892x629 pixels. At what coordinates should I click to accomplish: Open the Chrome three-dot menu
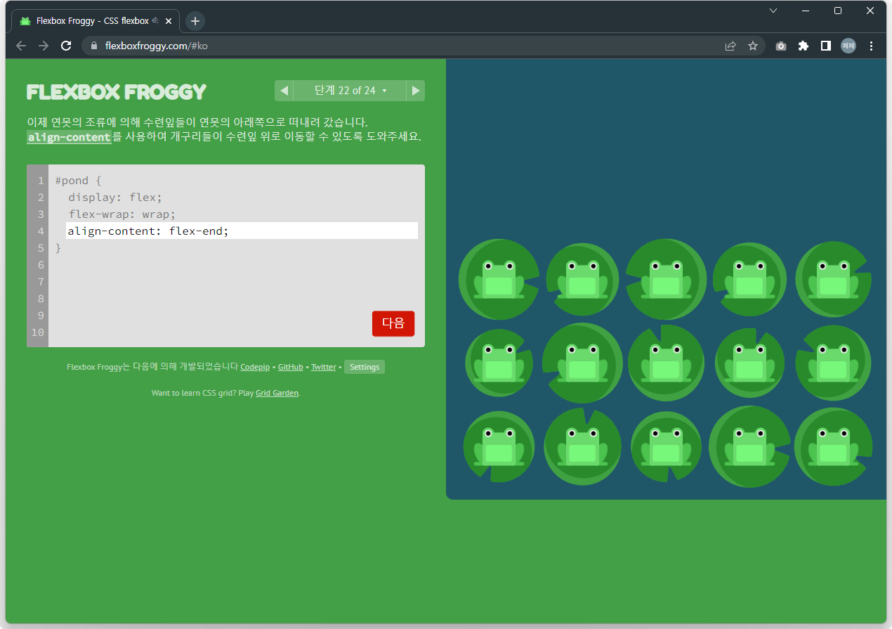pyautogui.click(x=872, y=46)
